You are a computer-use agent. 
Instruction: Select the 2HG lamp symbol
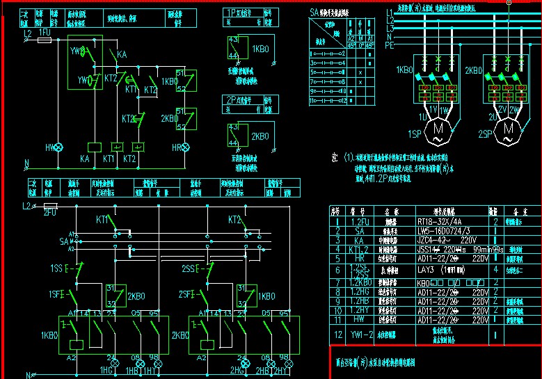244,364
